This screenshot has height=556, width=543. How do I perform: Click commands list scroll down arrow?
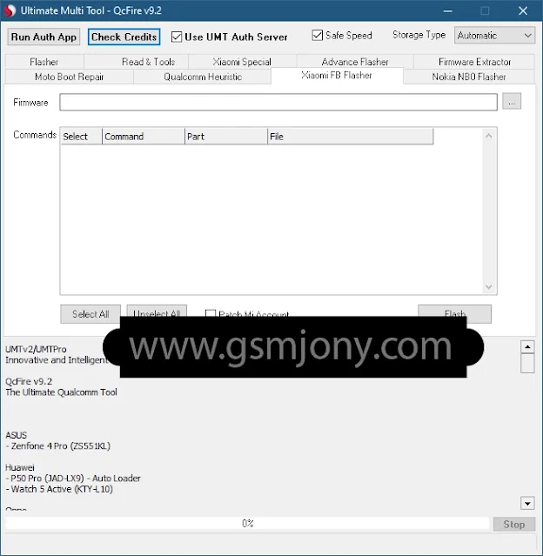tap(489, 286)
